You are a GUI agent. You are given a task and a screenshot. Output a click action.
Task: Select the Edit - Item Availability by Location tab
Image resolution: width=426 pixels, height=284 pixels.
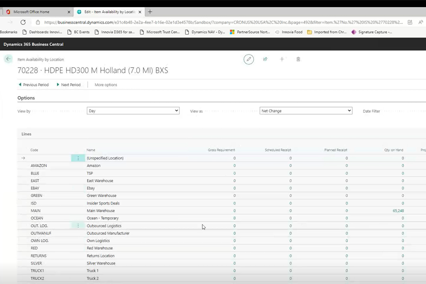point(110,12)
